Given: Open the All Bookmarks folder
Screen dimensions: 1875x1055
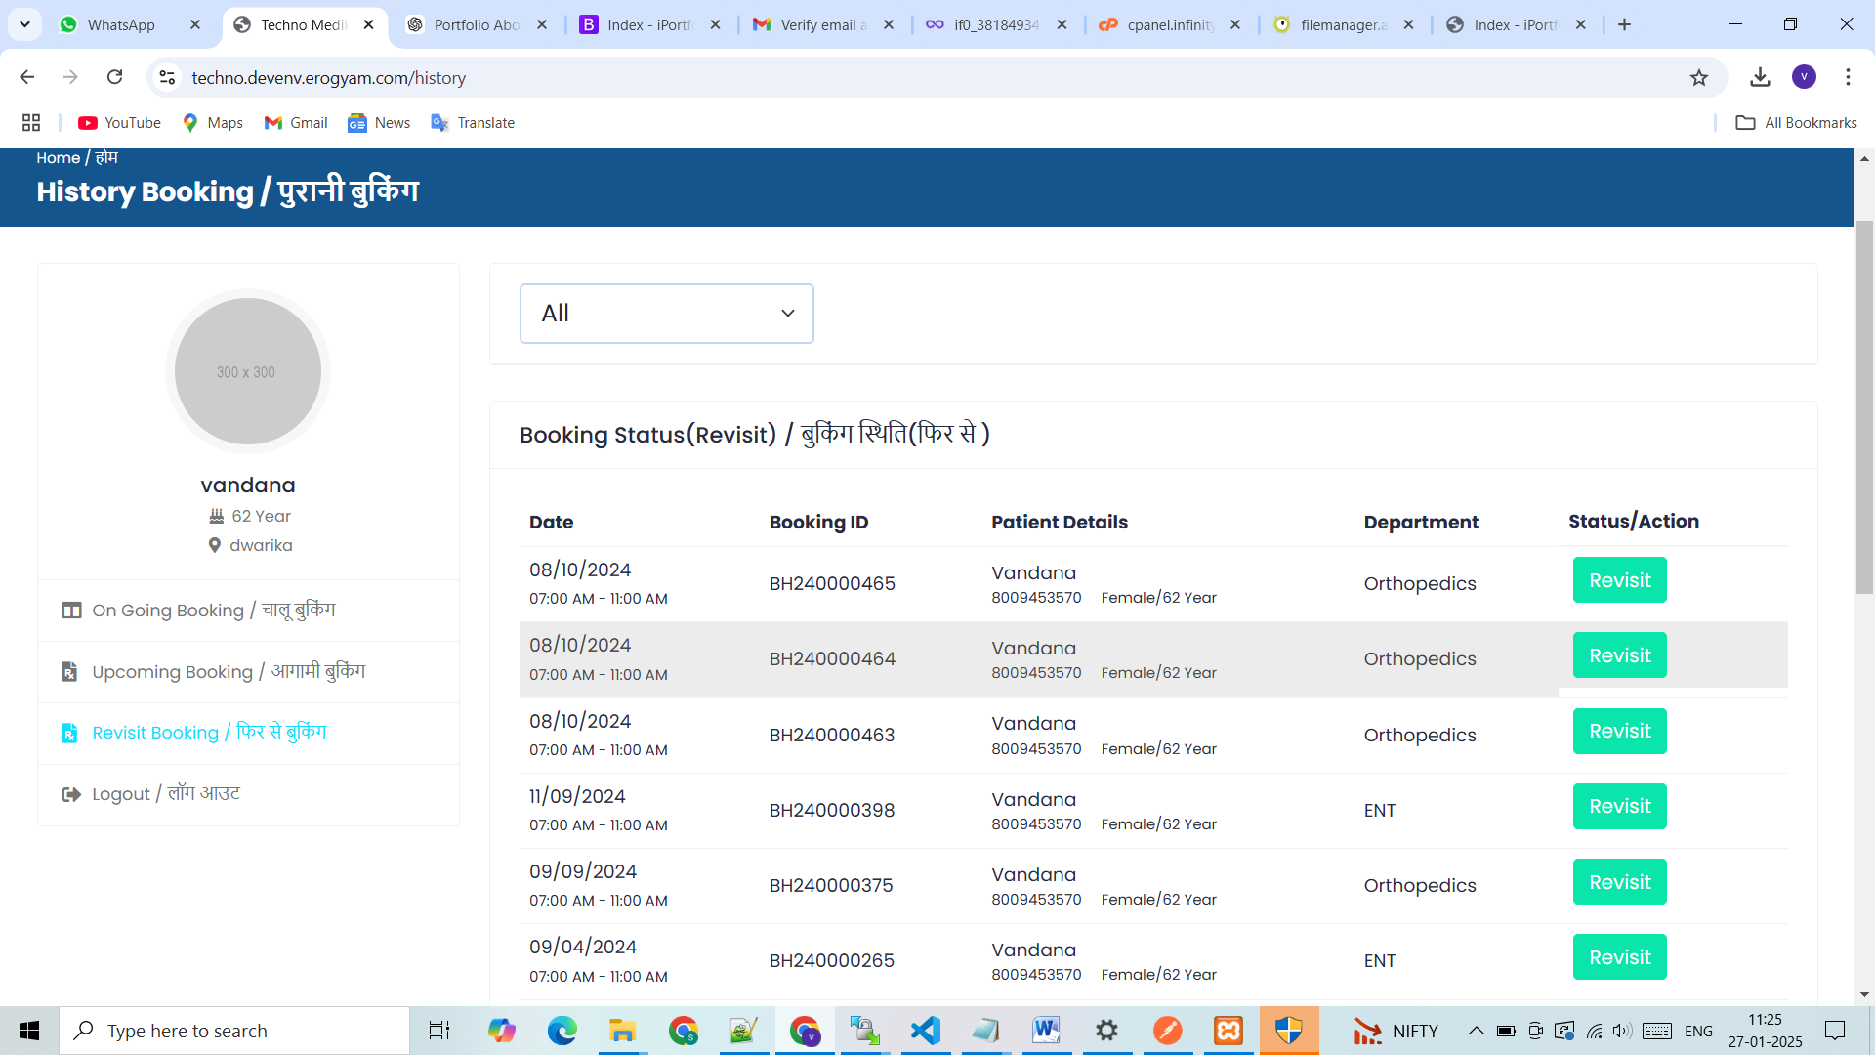Looking at the screenshot, I should (x=1796, y=122).
